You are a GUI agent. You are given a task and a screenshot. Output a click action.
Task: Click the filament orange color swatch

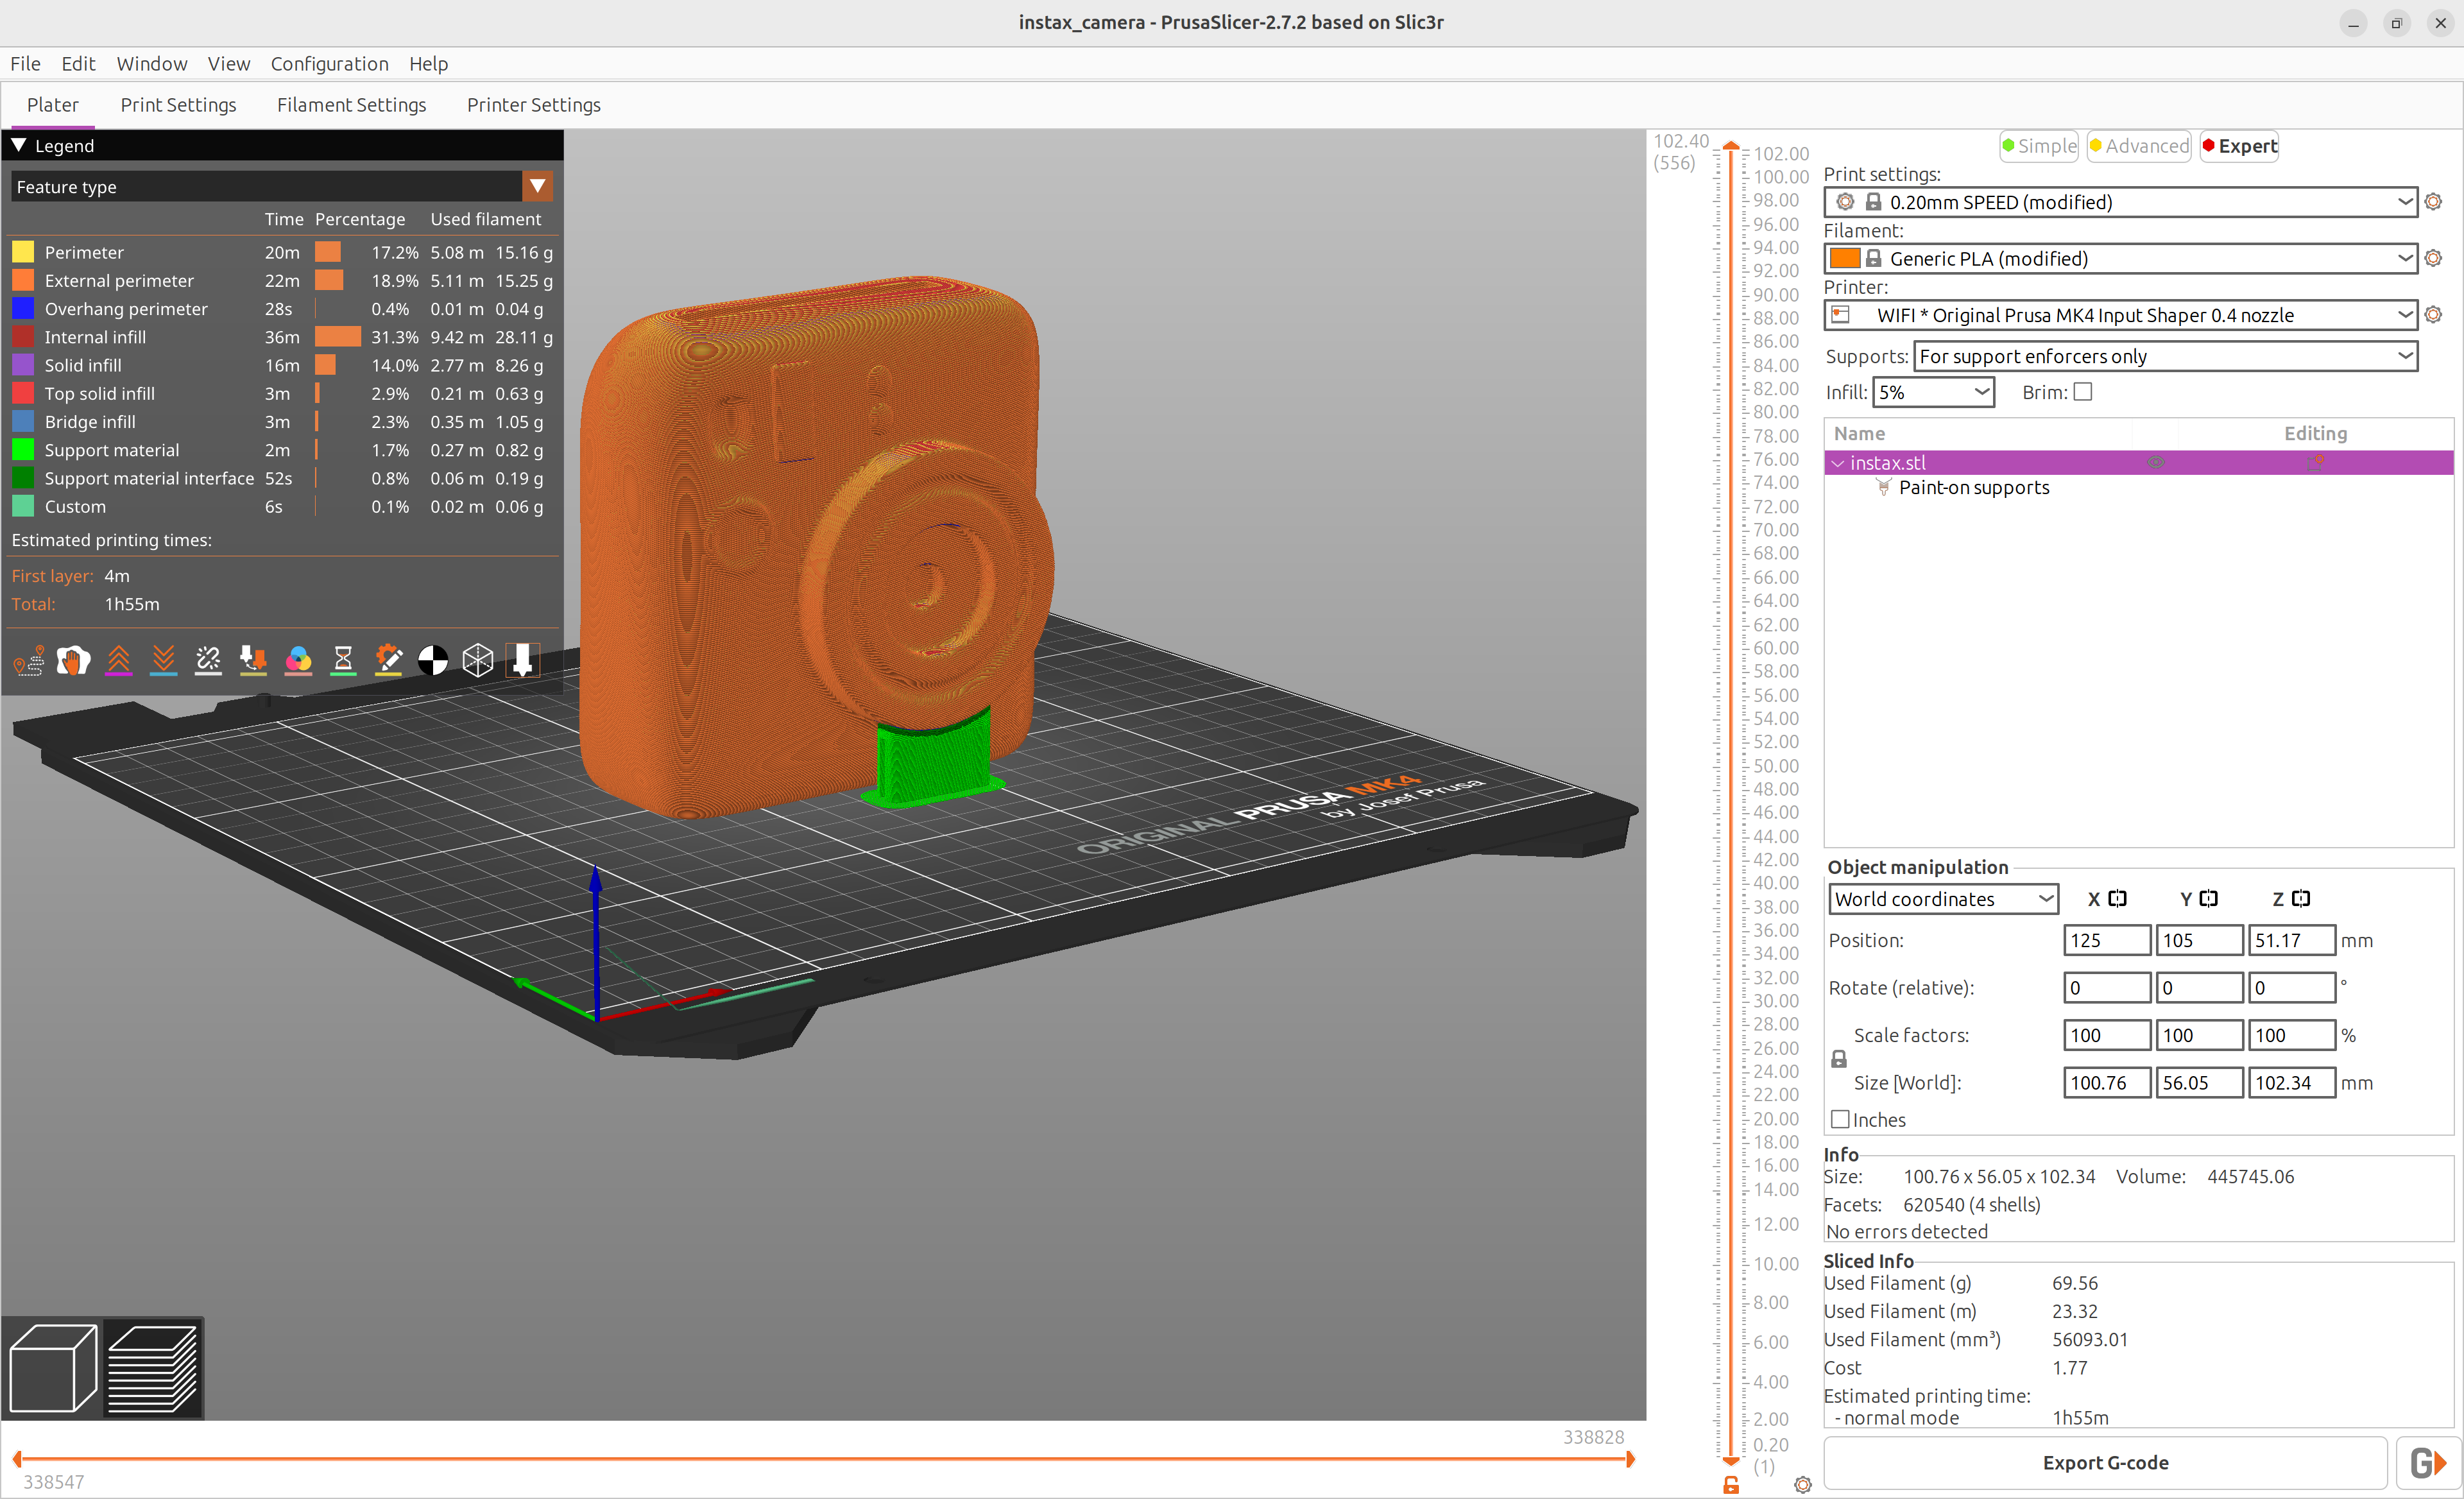1844,258
